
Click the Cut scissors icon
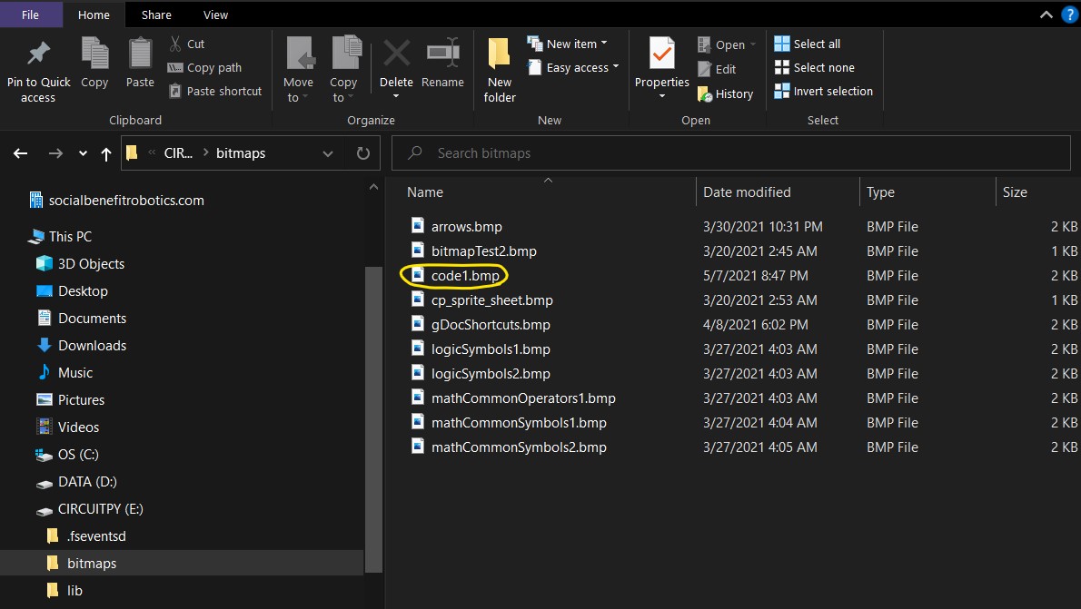point(175,44)
